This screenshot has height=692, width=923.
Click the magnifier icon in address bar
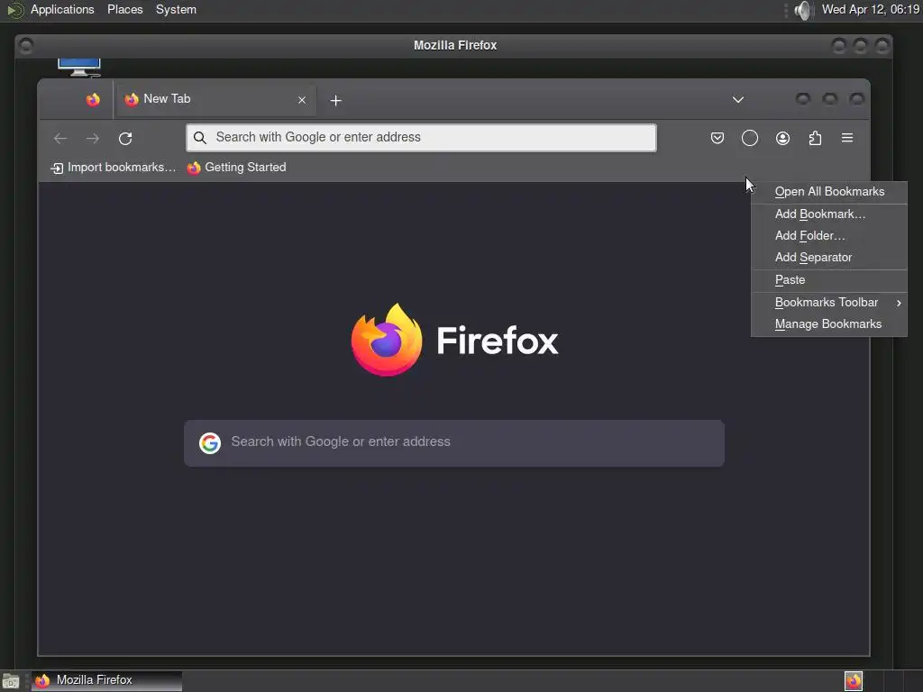point(200,138)
